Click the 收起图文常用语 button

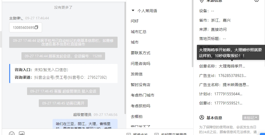coord(171,134)
